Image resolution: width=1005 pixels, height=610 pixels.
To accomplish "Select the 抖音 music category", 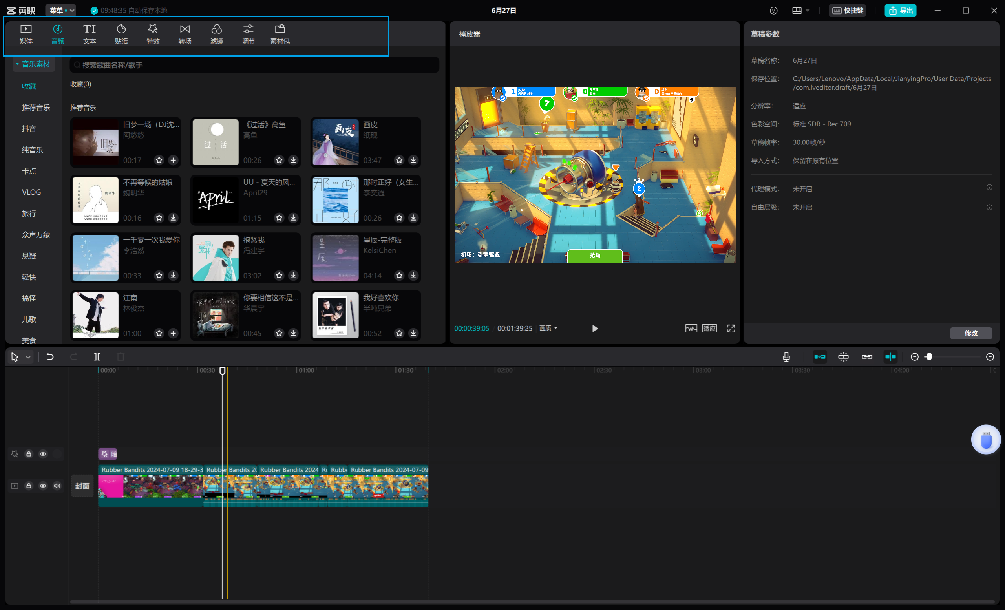I will pos(29,128).
